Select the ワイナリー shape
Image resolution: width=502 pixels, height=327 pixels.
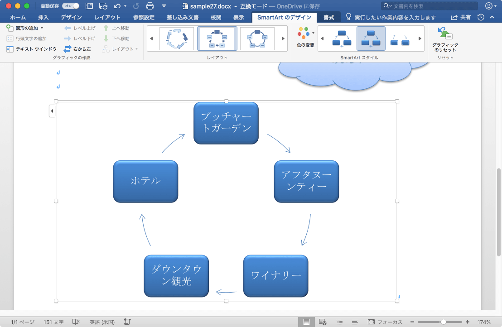275,276
